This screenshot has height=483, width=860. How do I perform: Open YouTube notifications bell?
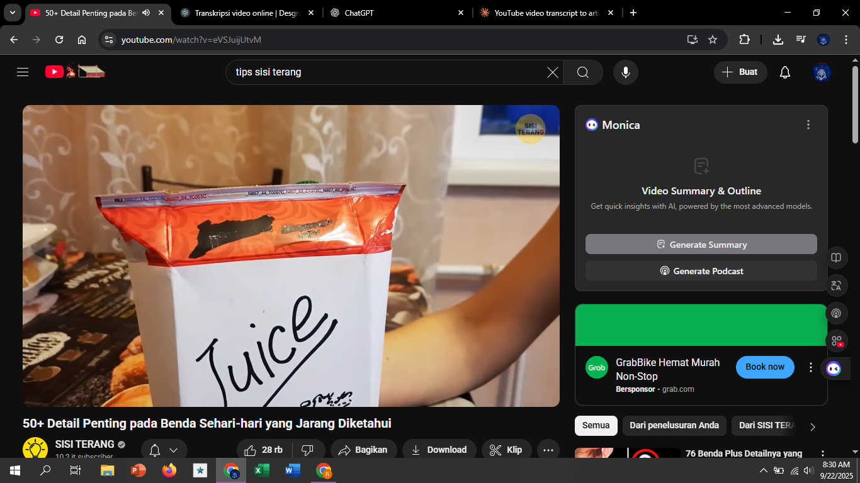click(785, 72)
